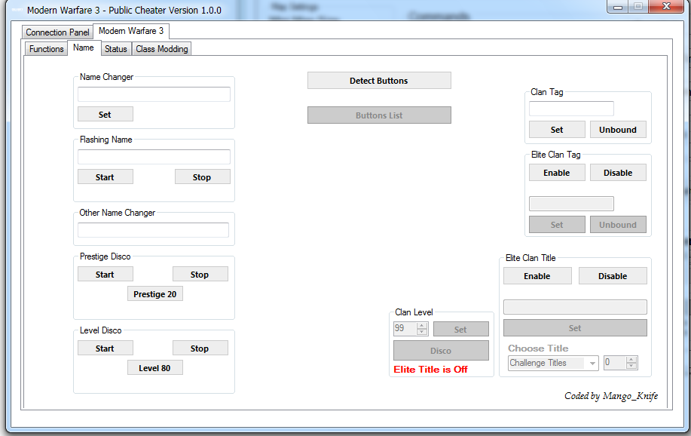Click the Buttons List button
The height and width of the screenshot is (436, 691).
(379, 115)
